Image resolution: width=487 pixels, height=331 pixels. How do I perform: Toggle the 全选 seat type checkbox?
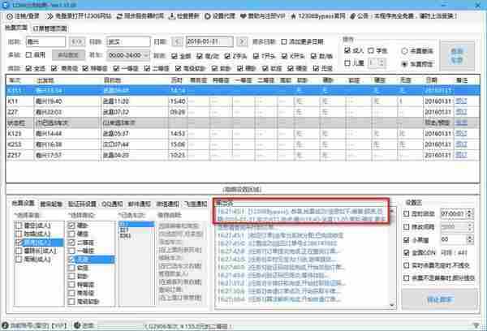[x=28, y=68]
